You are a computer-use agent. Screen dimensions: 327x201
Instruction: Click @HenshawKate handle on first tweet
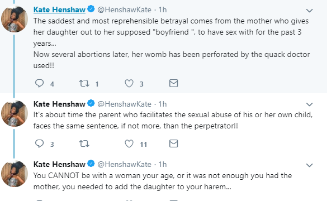(x=124, y=9)
